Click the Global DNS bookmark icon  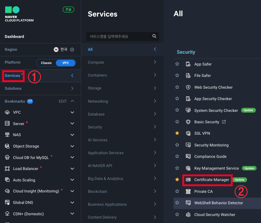tap(7, 202)
